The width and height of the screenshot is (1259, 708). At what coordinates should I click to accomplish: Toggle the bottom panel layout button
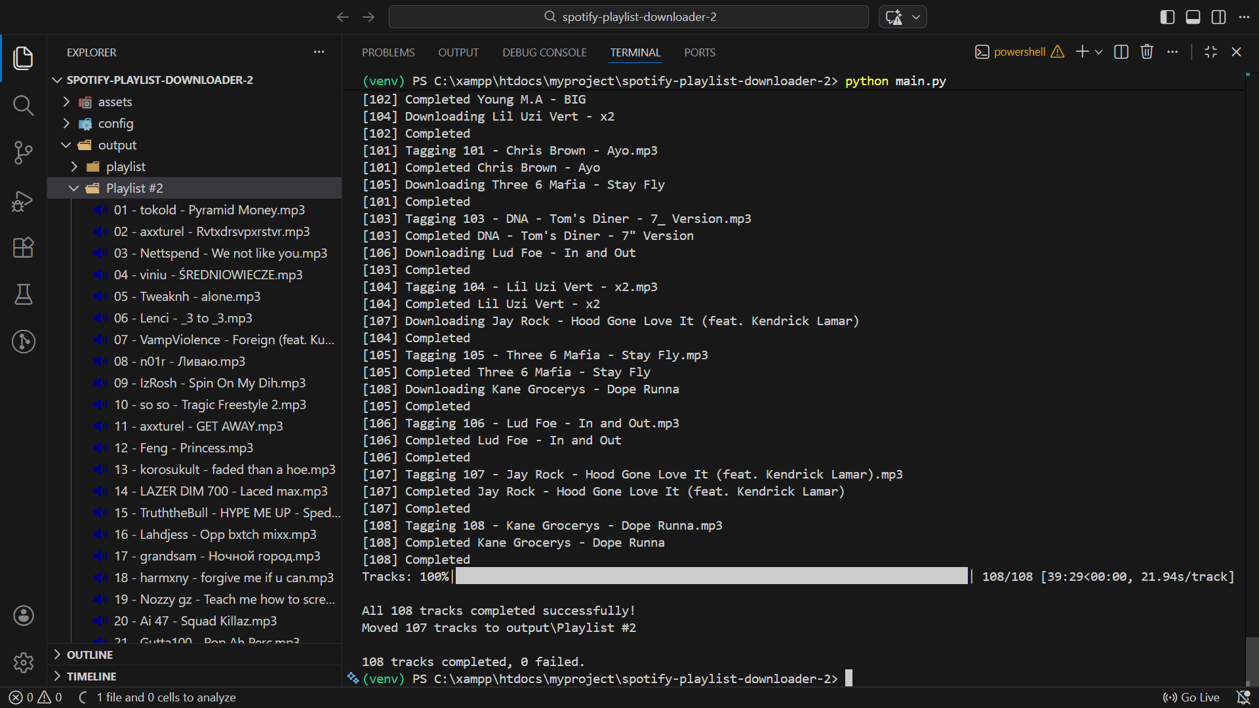1193,17
